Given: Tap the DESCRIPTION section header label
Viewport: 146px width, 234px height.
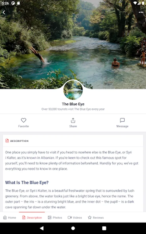Looking at the screenshot, I should [x=19, y=141].
